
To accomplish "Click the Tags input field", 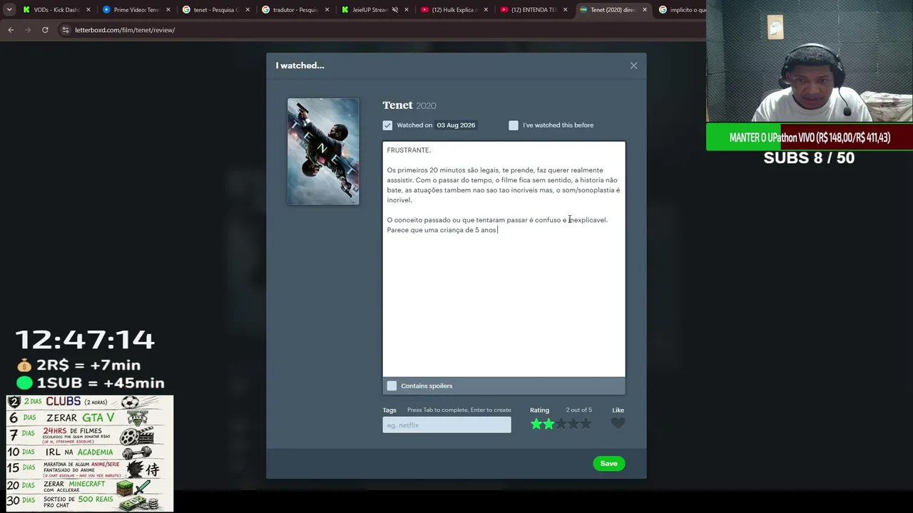I will [447, 425].
